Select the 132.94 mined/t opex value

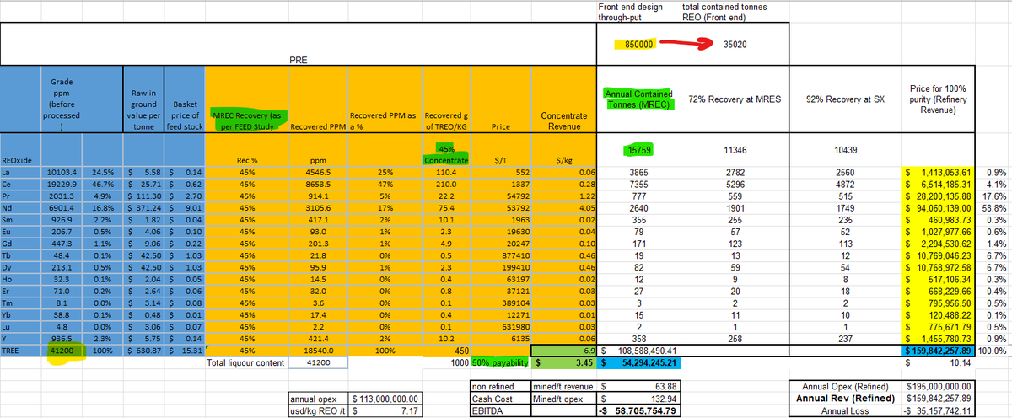coord(638,398)
